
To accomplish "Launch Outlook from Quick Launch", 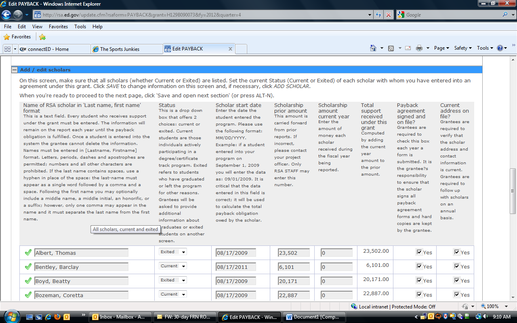I will pyautogui.click(x=67, y=317).
